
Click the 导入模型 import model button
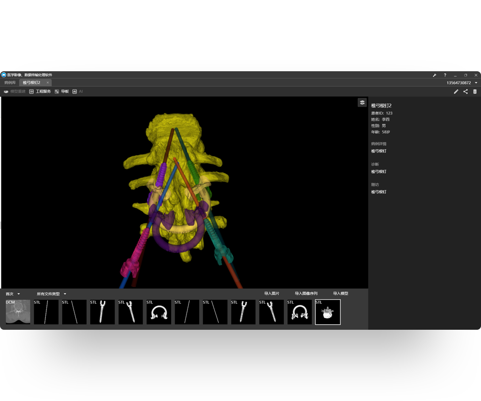click(340, 294)
